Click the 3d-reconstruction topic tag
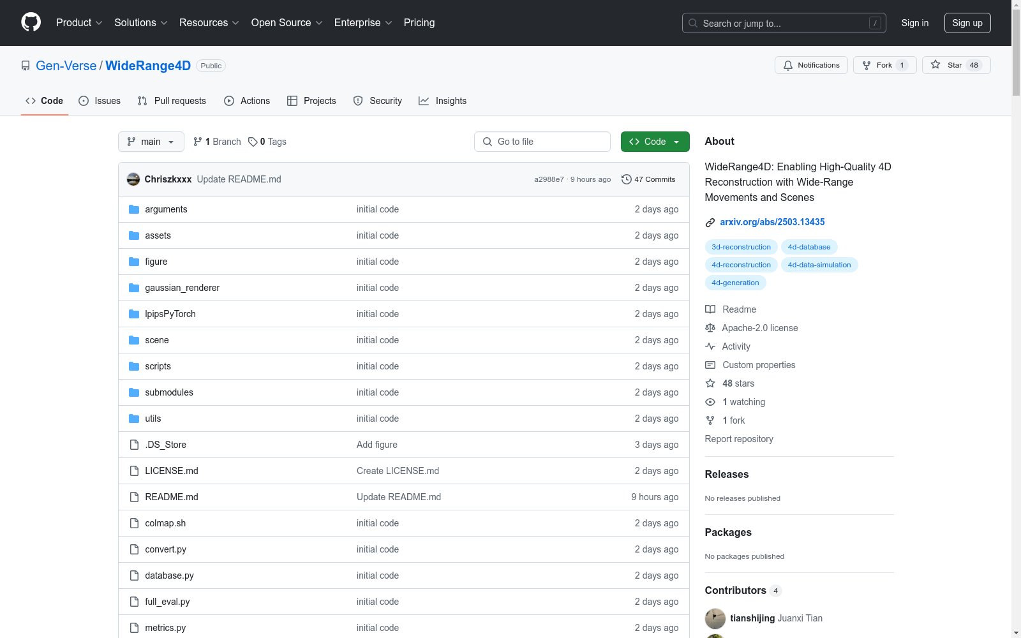This screenshot has height=638, width=1021. click(742, 247)
